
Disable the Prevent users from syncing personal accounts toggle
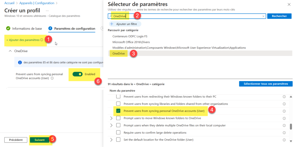77,74
